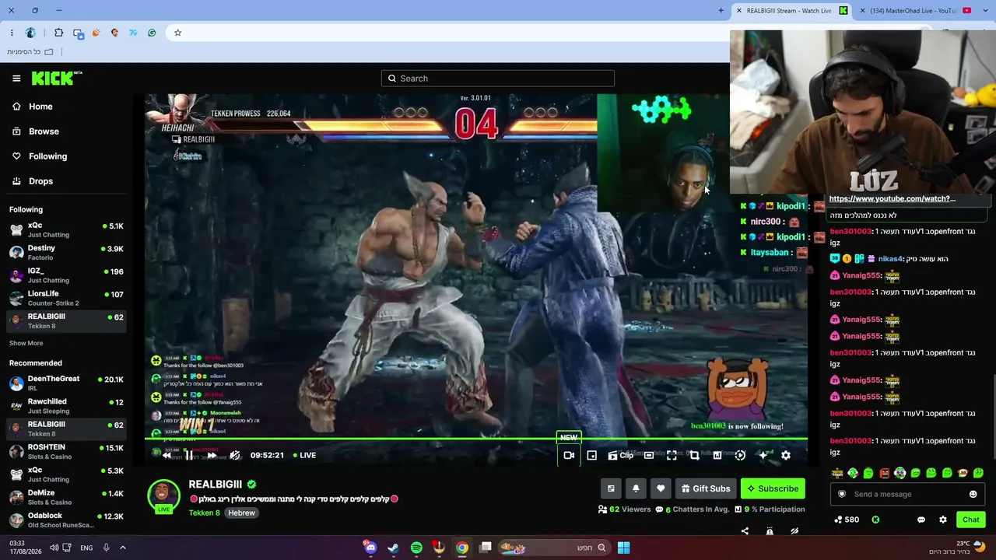Toggle picture-in-picture mini player icon
This screenshot has width=996, height=560.
point(591,455)
